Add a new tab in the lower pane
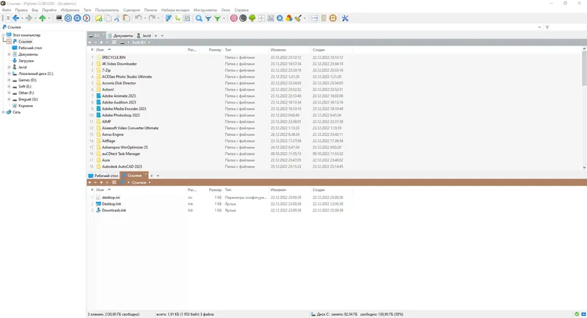The image size is (587, 318). tap(152, 176)
